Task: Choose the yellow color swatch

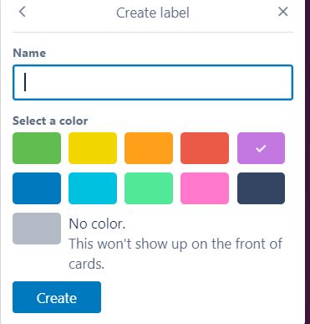Action: tap(93, 148)
